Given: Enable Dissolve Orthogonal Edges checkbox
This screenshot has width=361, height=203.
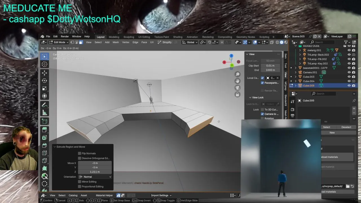Looking at the screenshot, I should tap(80, 158).
